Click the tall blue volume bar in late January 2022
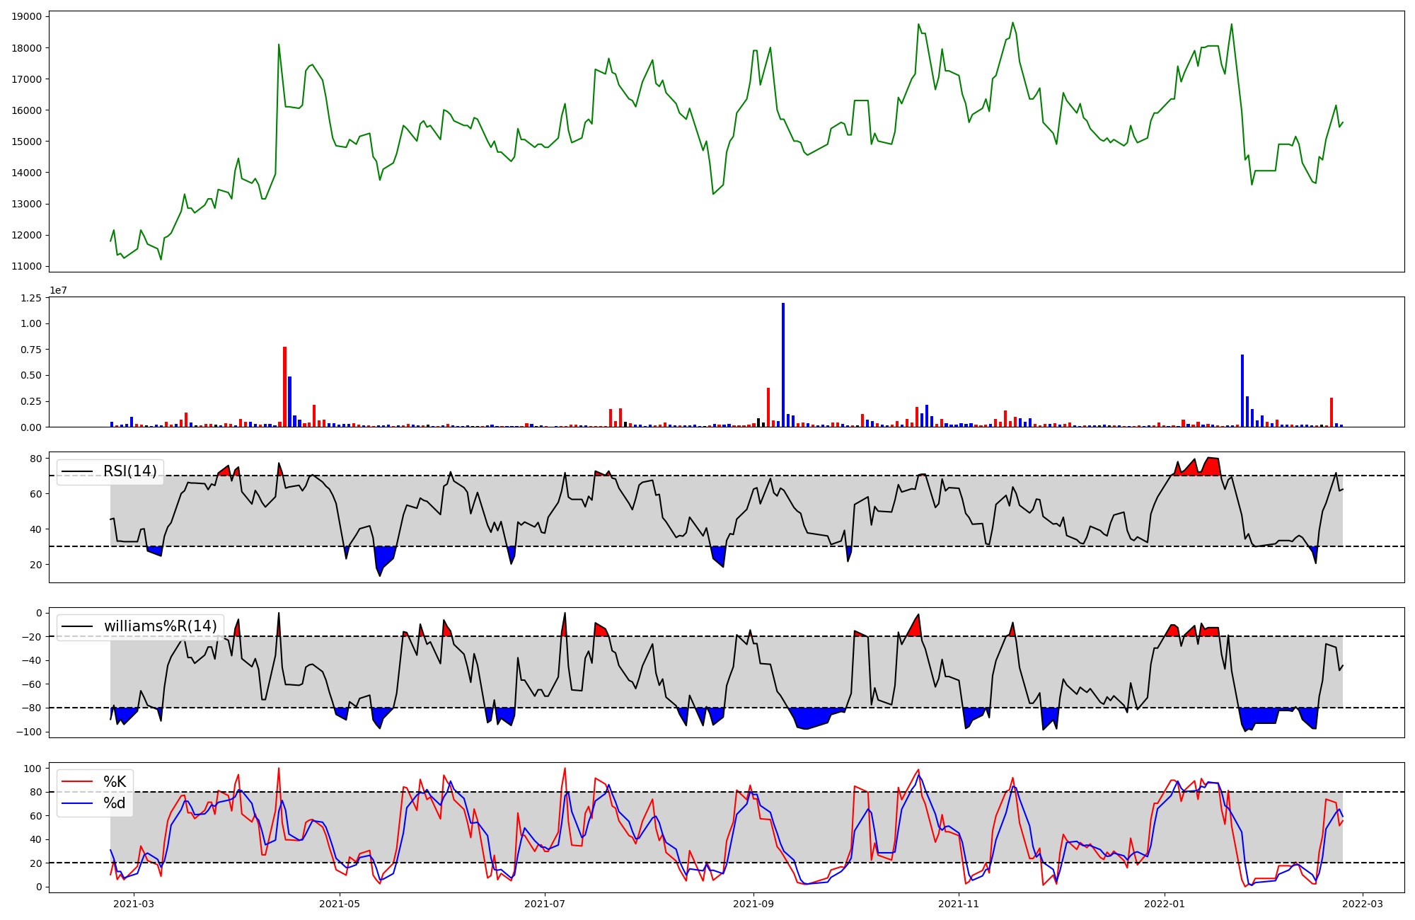This screenshot has height=920, width=1415. [1242, 391]
